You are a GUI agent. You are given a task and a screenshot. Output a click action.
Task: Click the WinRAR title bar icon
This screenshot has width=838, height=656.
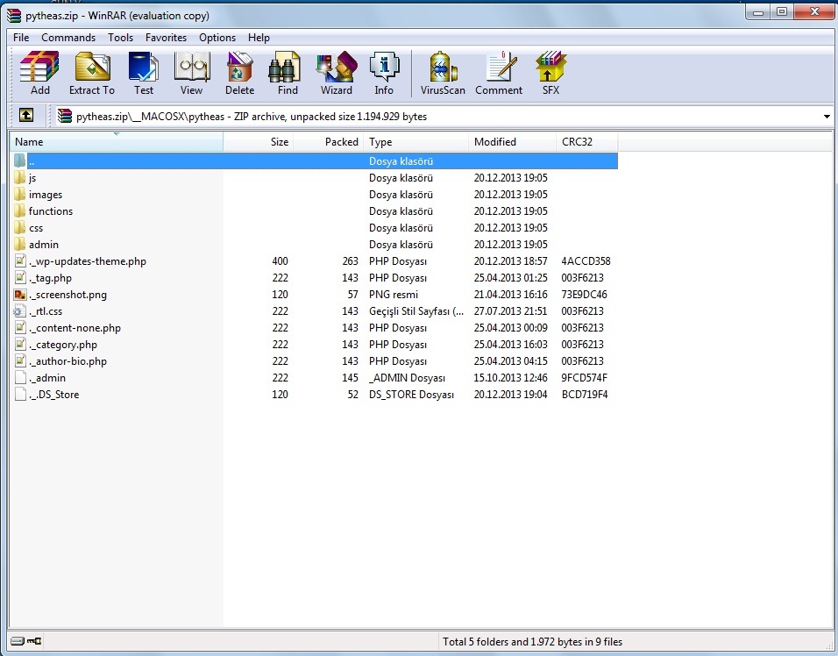pos(14,16)
